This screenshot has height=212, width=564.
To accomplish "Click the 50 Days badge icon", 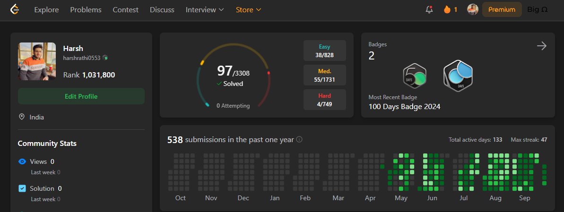I will [414, 76].
